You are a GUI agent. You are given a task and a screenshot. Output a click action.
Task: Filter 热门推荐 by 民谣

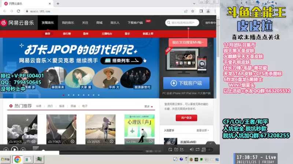[x=73, y=106]
